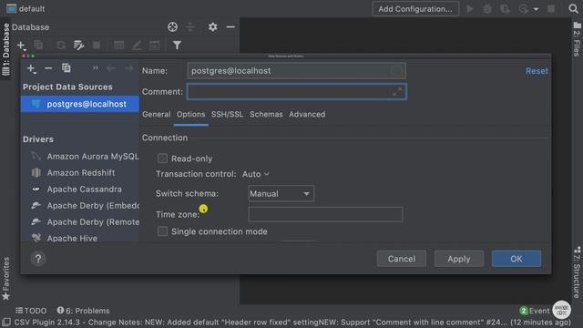Enable Single connection mode checkbox
Screen dimensions: 583x328
162,231
